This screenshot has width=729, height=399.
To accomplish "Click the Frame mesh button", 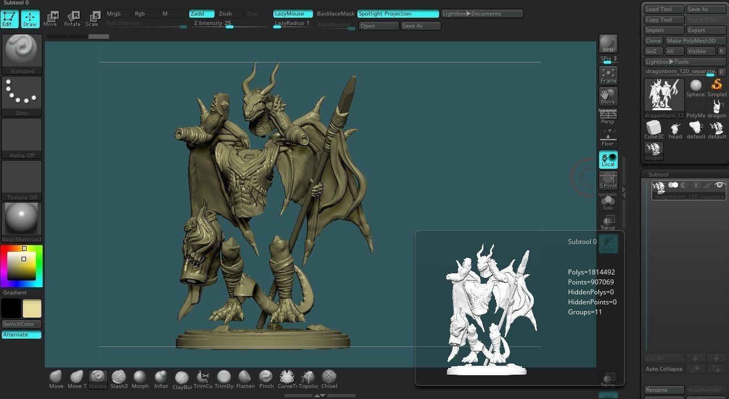I will coord(608,75).
